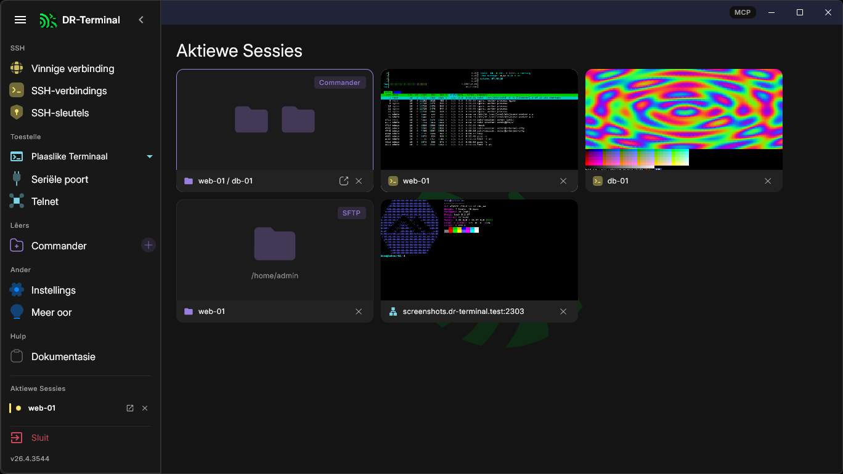
Task: Open the screenshots.dr-terminal.test:2303 thumbnail
Action: [479, 250]
